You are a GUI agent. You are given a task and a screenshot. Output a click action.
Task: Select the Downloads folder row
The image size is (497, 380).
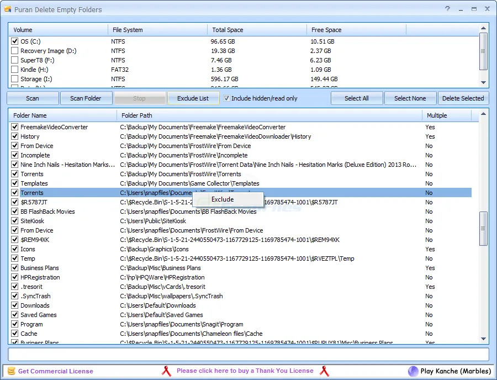pyautogui.click(x=241, y=305)
